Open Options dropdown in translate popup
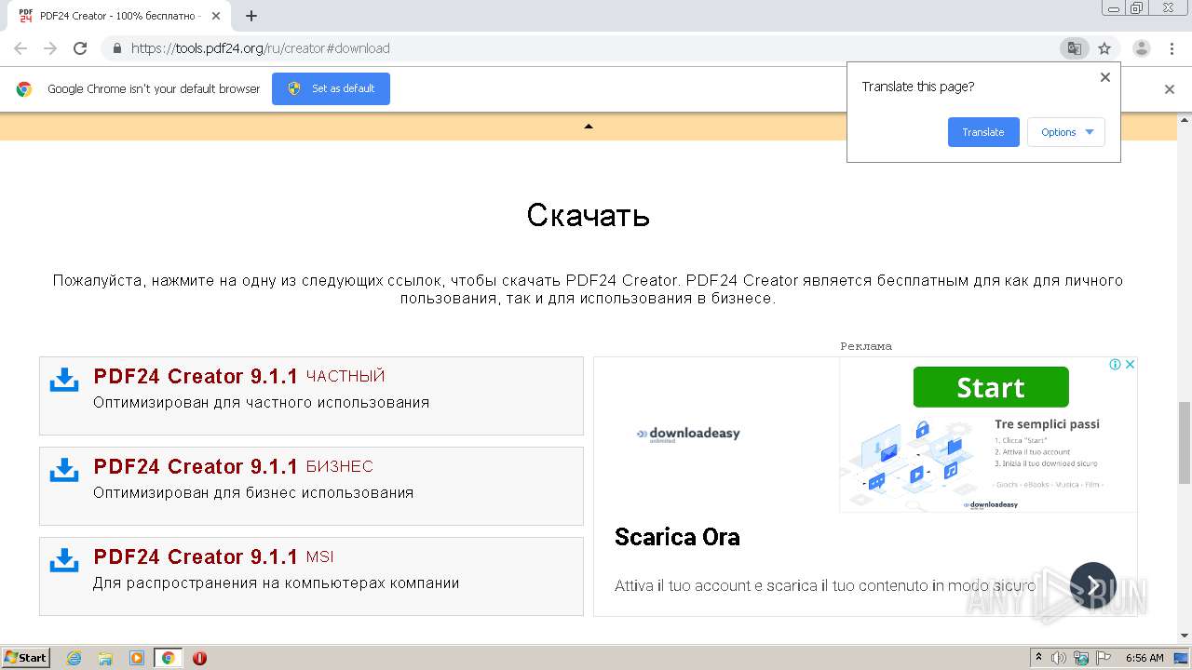 point(1066,132)
